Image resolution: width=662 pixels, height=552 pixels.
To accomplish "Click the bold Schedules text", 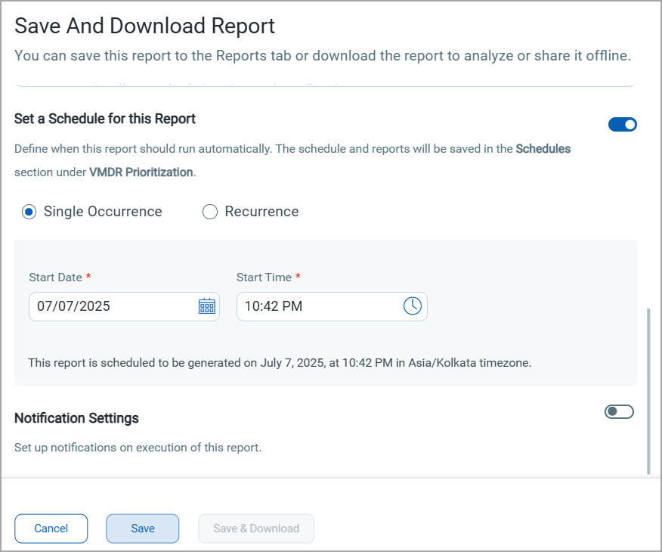I will [543, 149].
